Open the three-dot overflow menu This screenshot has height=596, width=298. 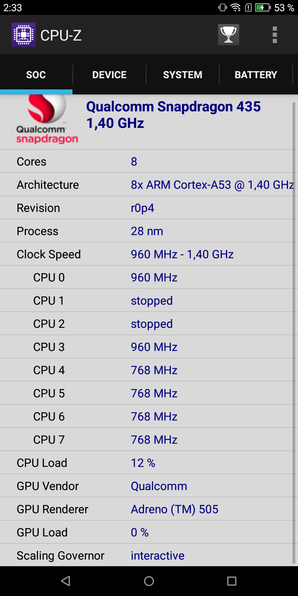[x=274, y=35]
